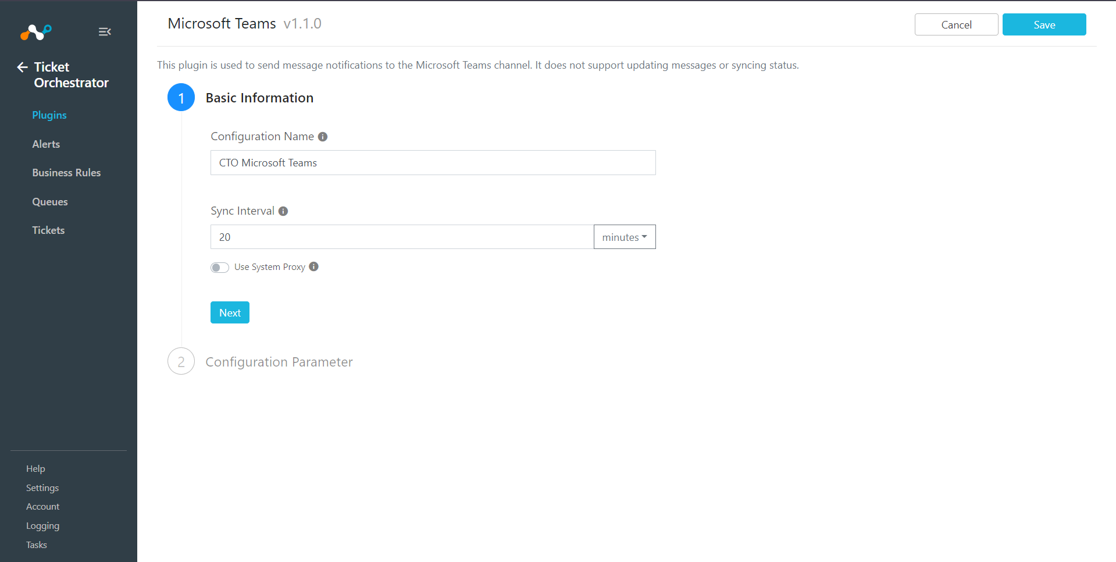The width and height of the screenshot is (1116, 562).
Task: Click the Save button
Action: [1044, 24]
